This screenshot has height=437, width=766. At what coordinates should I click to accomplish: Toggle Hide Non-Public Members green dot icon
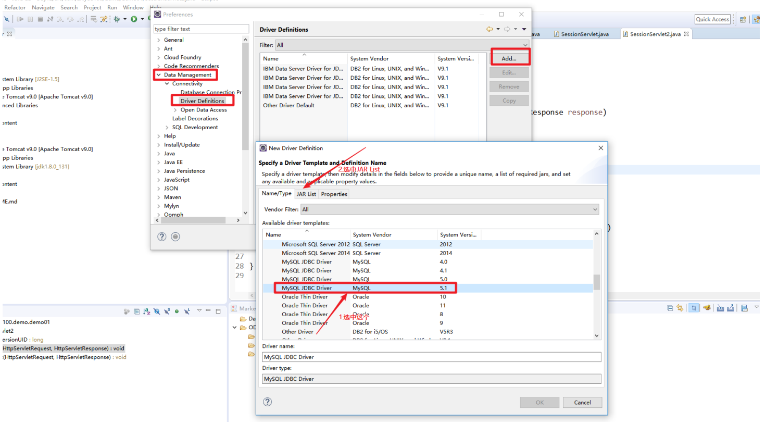[177, 311]
